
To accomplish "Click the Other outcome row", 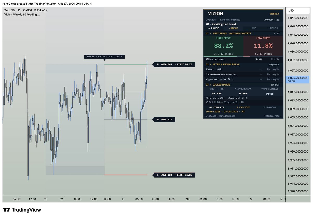I will click(243, 59).
